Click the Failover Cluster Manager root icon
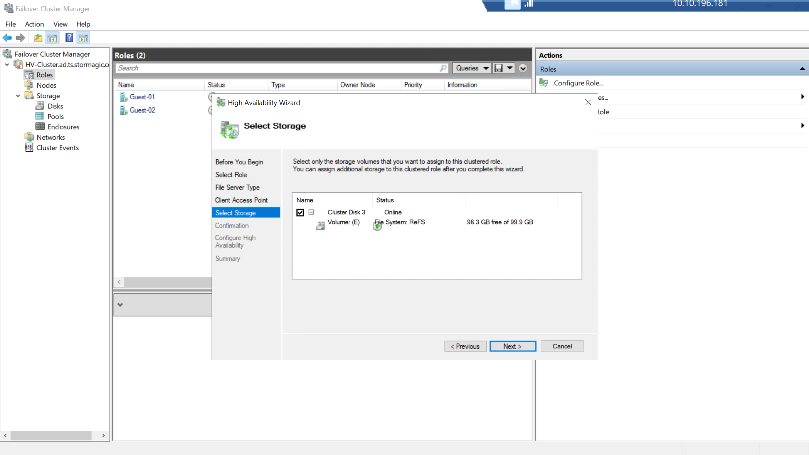 [7, 54]
